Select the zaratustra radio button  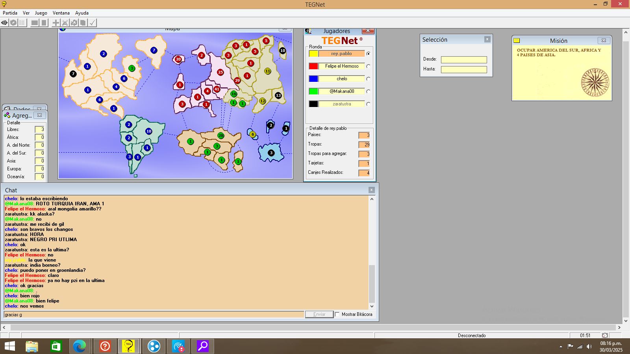[368, 104]
